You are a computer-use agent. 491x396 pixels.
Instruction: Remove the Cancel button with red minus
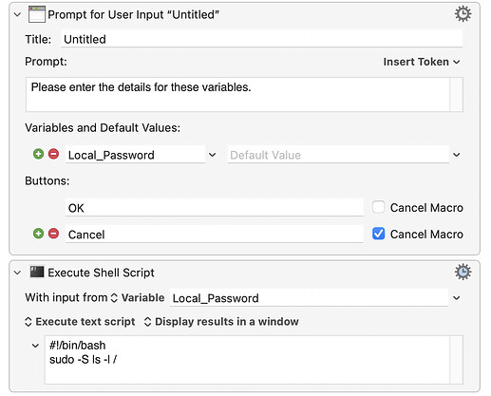[53, 234]
